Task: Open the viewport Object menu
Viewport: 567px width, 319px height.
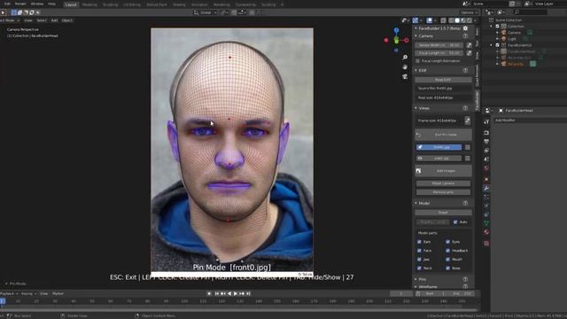Action: (x=67, y=20)
